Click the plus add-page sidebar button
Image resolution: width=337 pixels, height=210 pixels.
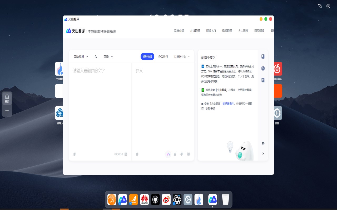tap(7, 111)
